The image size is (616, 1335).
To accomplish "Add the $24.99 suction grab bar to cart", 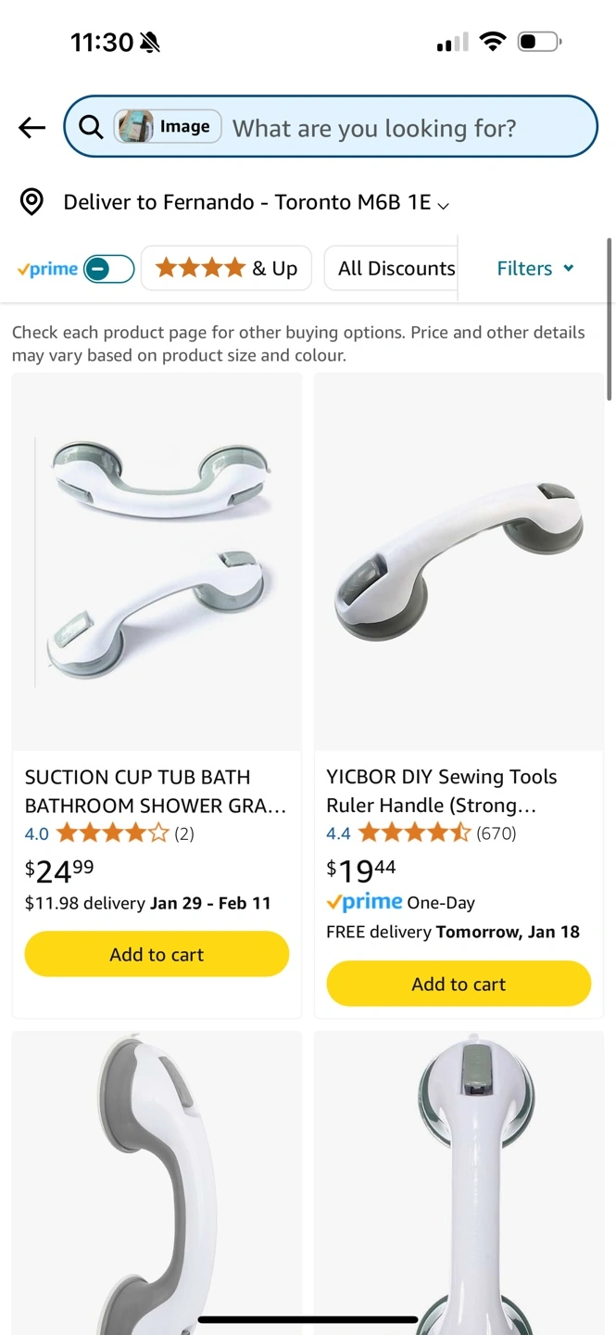I will 157,954.
